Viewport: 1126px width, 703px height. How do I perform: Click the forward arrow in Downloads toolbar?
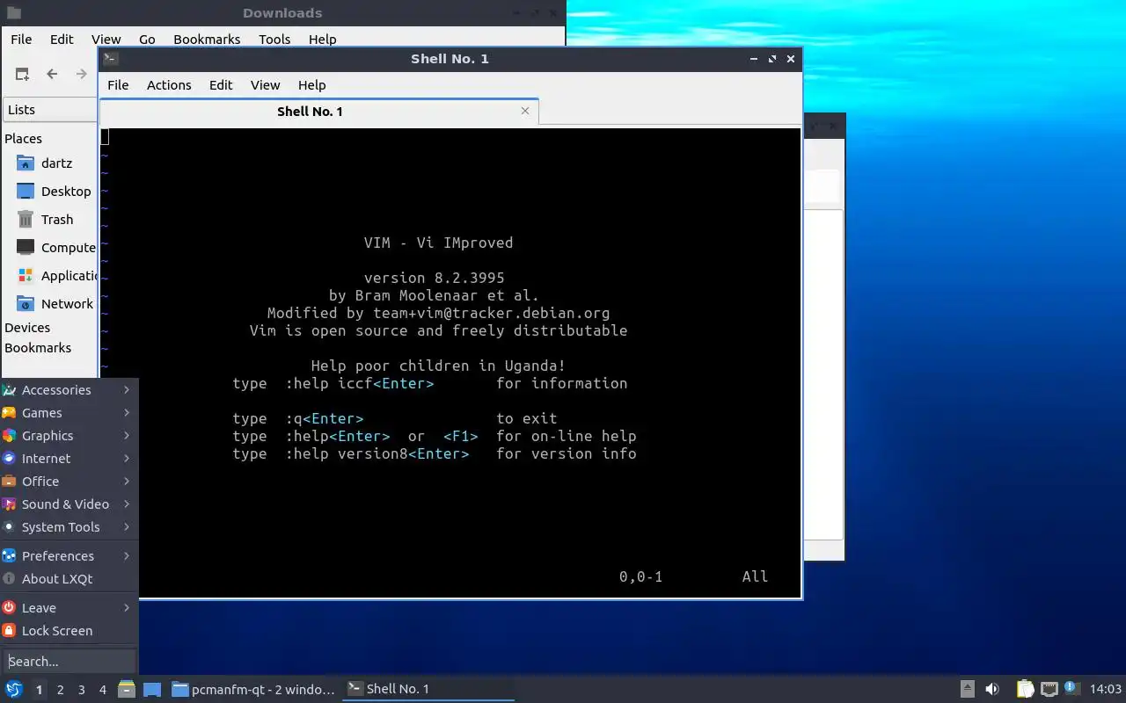(x=82, y=74)
